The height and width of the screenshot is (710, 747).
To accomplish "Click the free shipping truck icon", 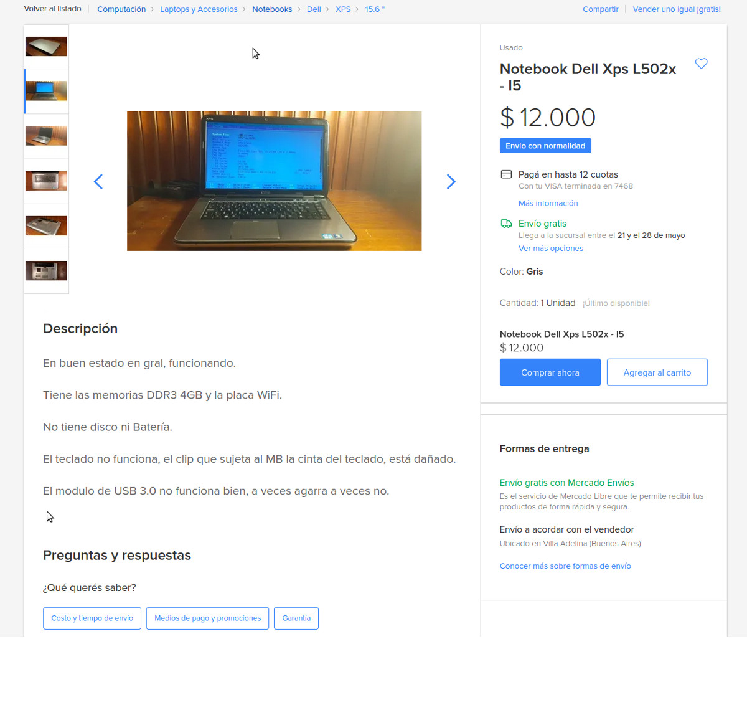I will tap(506, 224).
